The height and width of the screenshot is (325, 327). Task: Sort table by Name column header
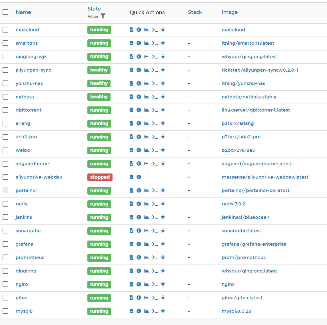23,12
